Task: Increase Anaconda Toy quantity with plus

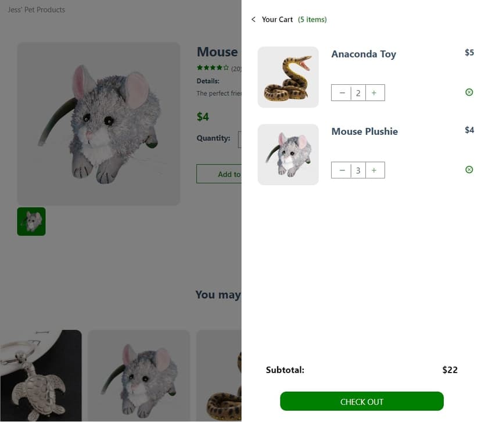Action: tap(374, 93)
